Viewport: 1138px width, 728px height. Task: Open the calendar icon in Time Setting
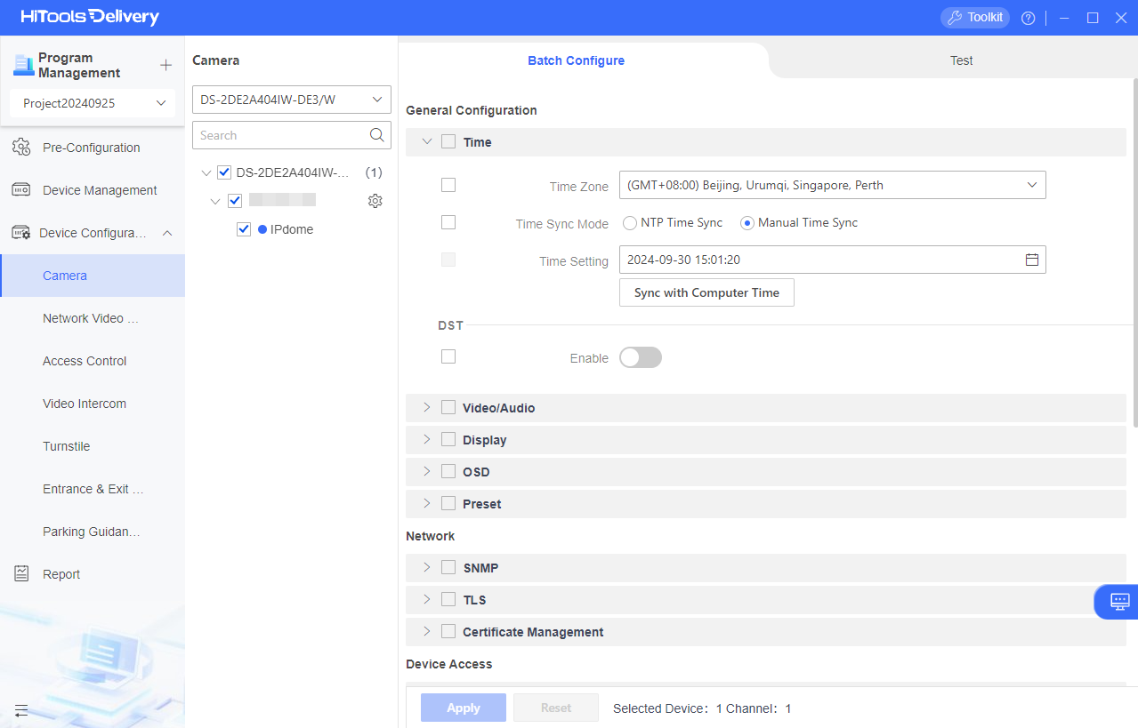pyautogui.click(x=1032, y=260)
